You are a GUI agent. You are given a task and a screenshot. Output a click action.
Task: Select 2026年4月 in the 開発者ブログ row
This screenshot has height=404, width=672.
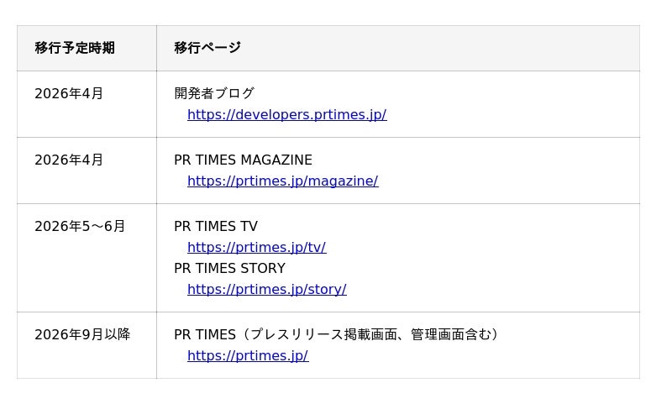[69, 94]
